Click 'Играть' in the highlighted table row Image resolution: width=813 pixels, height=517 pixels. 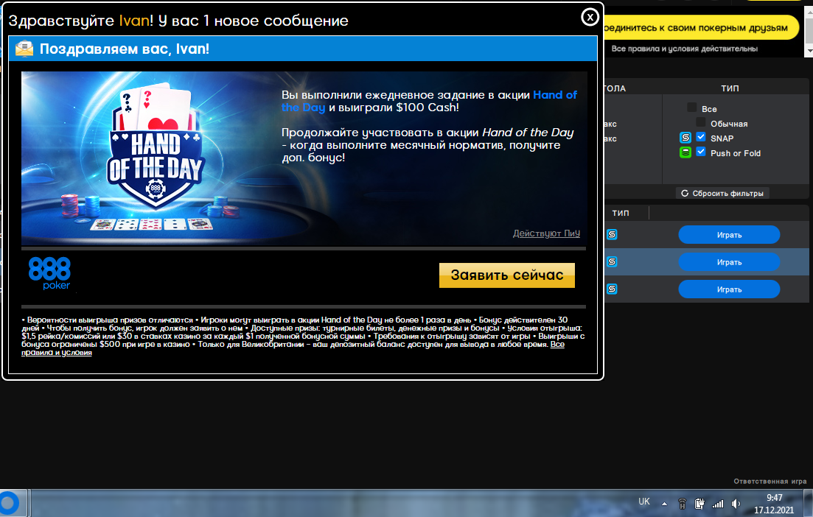click(729, 262)
